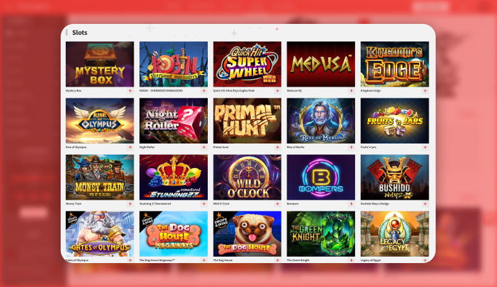Open the Money Train game thumbnail
This screenshot has width=497, height=287.
coord(100,177)
